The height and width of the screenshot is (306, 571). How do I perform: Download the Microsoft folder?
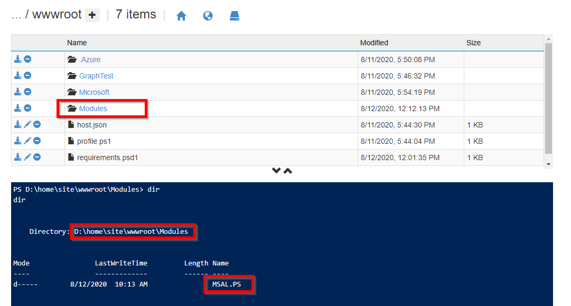[x=17, y=91]
